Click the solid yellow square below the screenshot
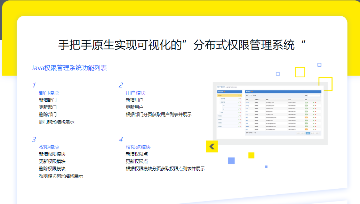360x204 pixels. (251, 155)
